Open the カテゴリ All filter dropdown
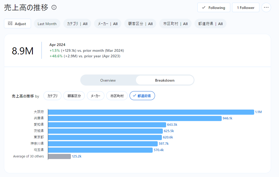279x177 pixels. 77,24
